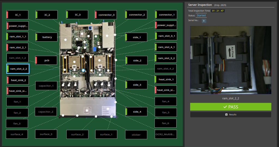
Task: Select the highlighted ram_slot_2_2 label
Action: point(18,69)
